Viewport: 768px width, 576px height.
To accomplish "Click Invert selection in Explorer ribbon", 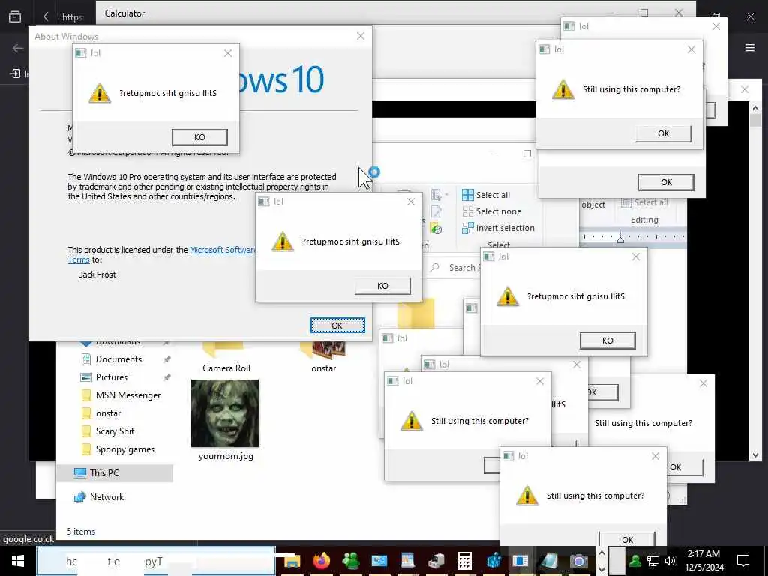I will tap(499, 228).
